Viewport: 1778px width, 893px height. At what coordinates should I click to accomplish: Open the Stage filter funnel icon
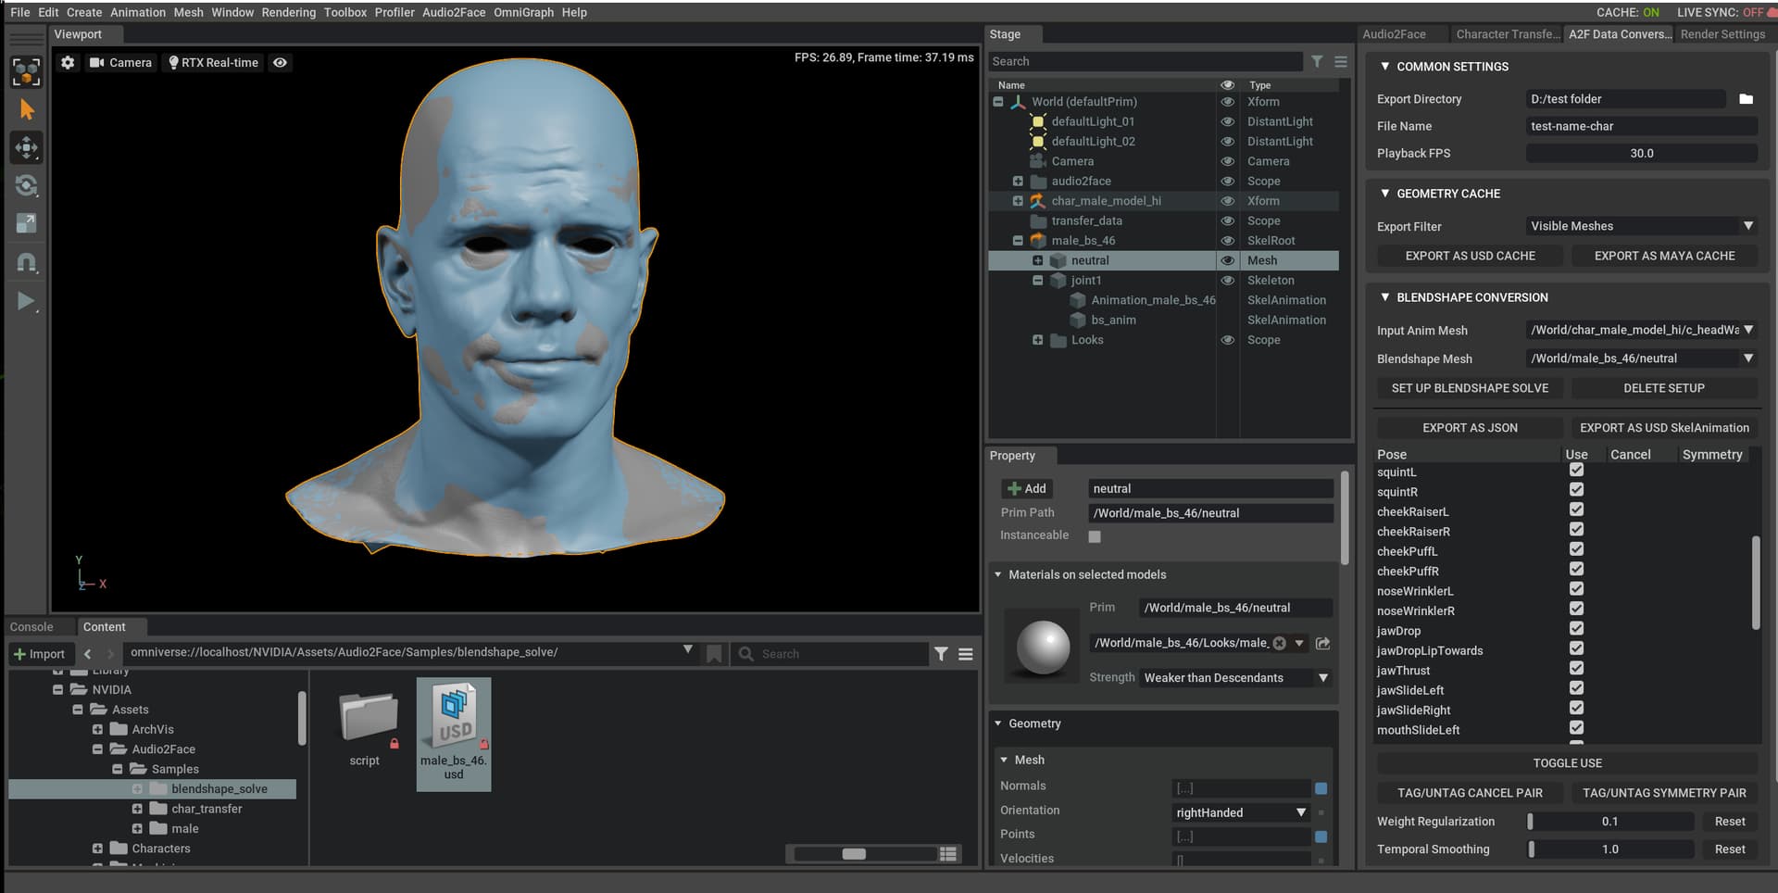[x=1316, y=61]
